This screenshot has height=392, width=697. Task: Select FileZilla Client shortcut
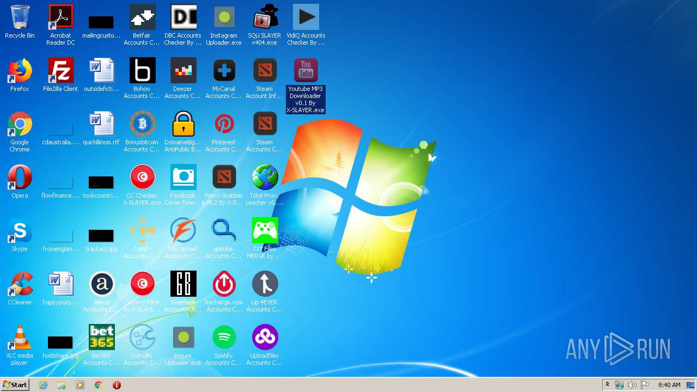pos(60,75)
